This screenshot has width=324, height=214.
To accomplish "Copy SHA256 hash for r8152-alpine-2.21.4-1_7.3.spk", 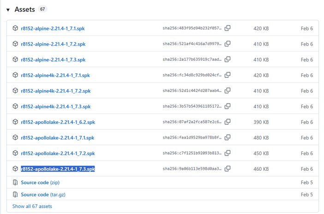I will coord(227,60).
